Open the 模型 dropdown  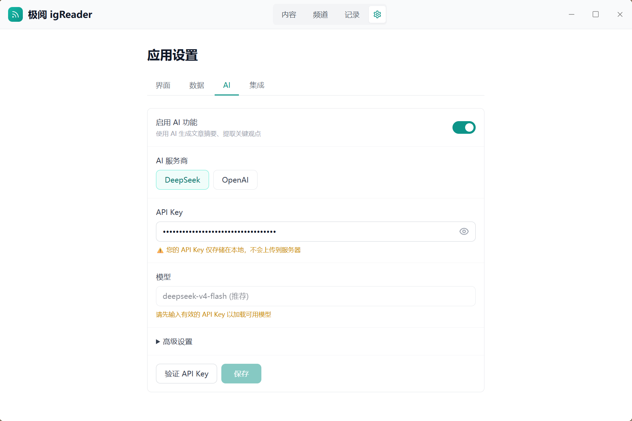coord(316,296)
